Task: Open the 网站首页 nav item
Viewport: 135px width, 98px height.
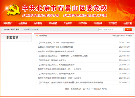Action: tap(8, 23)
